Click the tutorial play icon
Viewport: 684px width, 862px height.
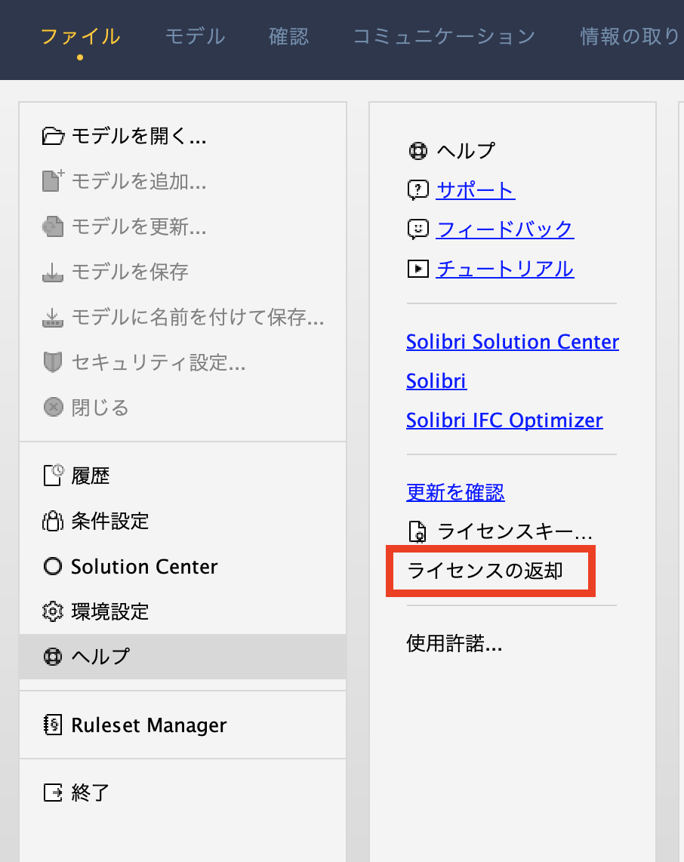[418, 269]
